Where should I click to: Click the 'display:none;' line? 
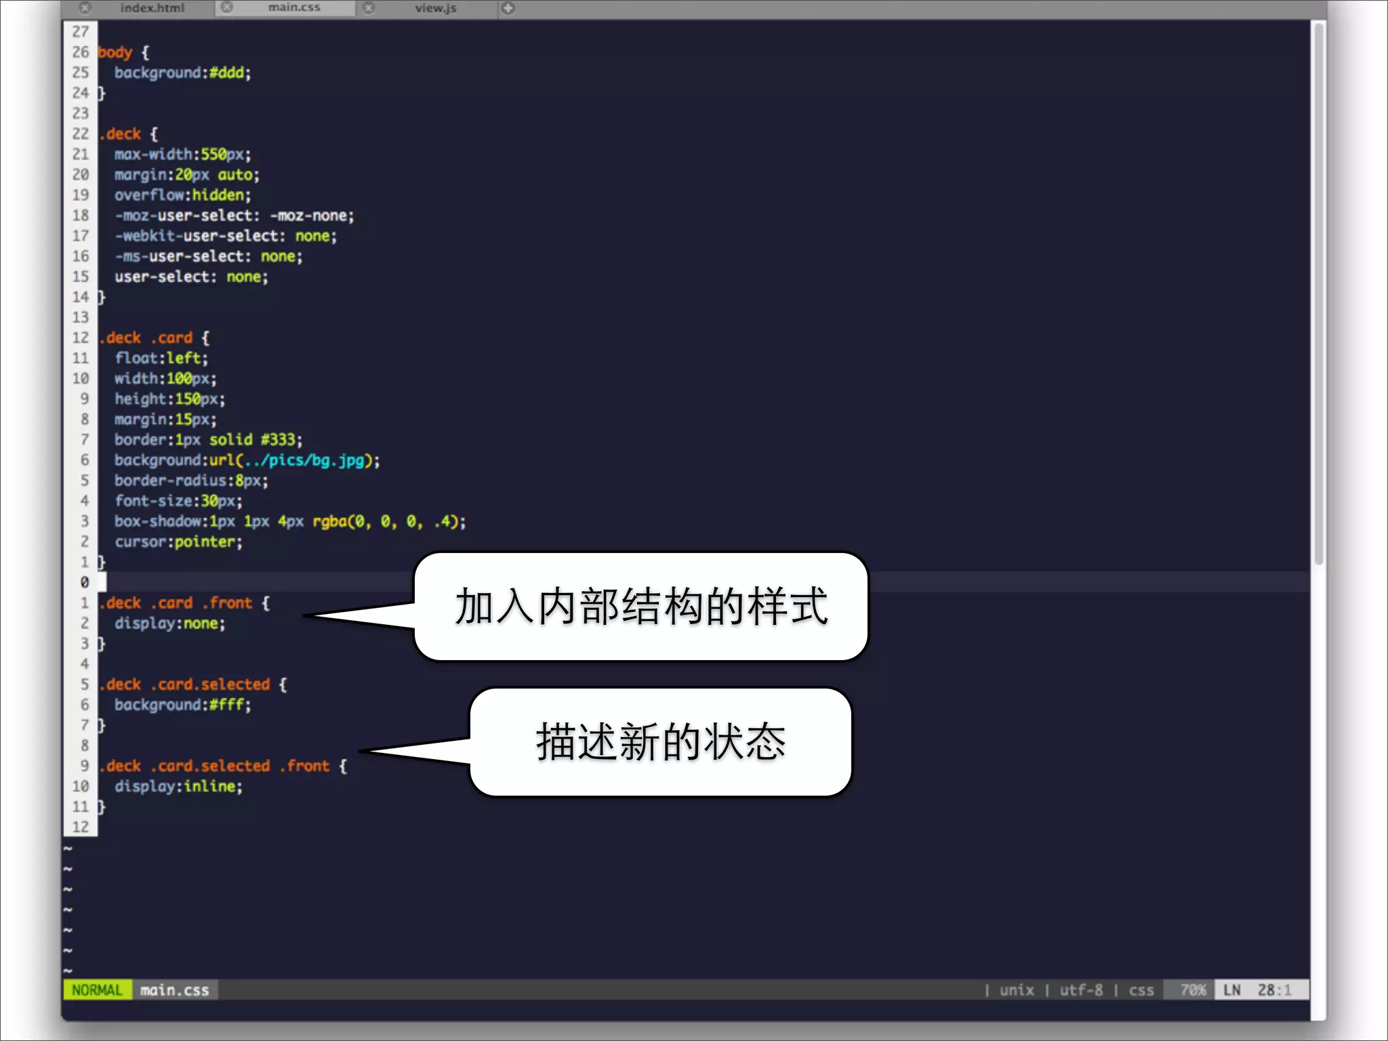(x=169, y=623)
